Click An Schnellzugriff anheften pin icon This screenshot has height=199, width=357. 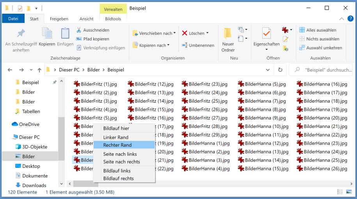21,34
